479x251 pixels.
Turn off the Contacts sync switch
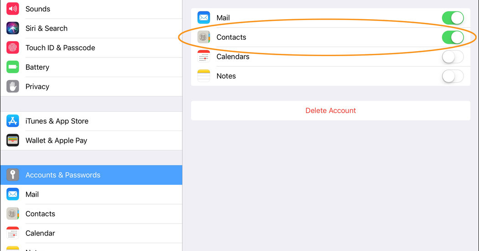point(453,37)
